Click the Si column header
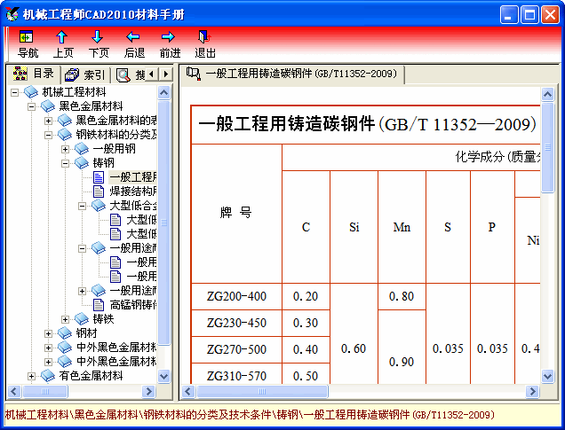Viewport: 565px width, 430px height. click(354, 227)
